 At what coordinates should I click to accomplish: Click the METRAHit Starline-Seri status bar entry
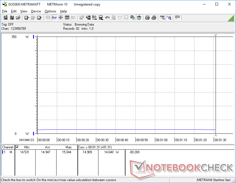[214, 180]
